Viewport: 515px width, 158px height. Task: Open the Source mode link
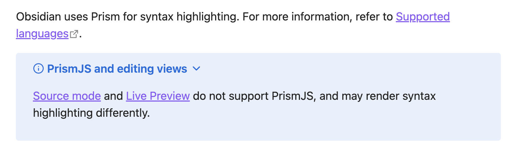pyautogui.click(x=67, y=96)
